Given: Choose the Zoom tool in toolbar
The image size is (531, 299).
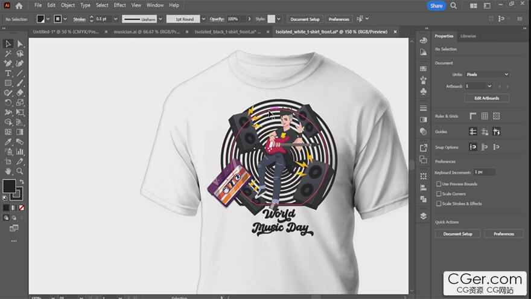Looking at the screenshot, I should 20,172.
